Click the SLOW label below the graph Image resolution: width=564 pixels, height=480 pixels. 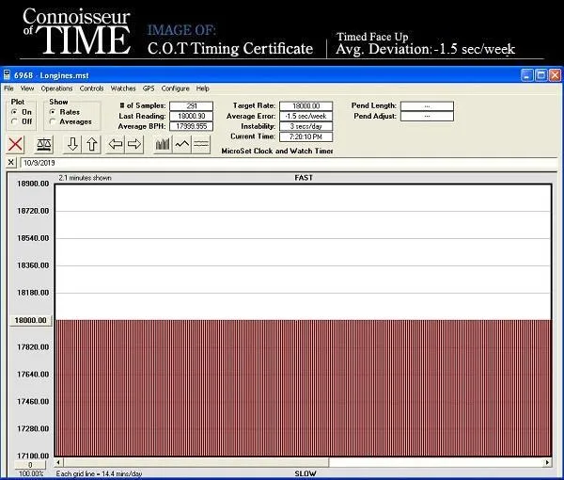click(x=305, y=473)
